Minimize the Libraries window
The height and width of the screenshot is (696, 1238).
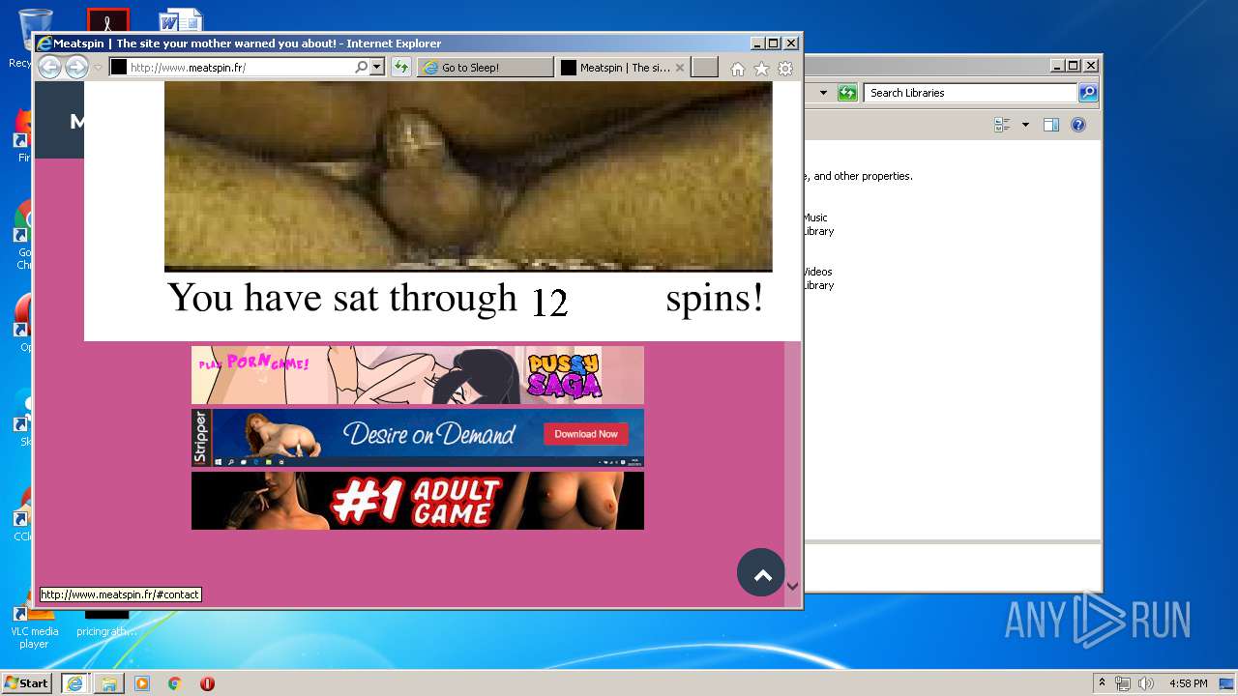pos(1057,66)
